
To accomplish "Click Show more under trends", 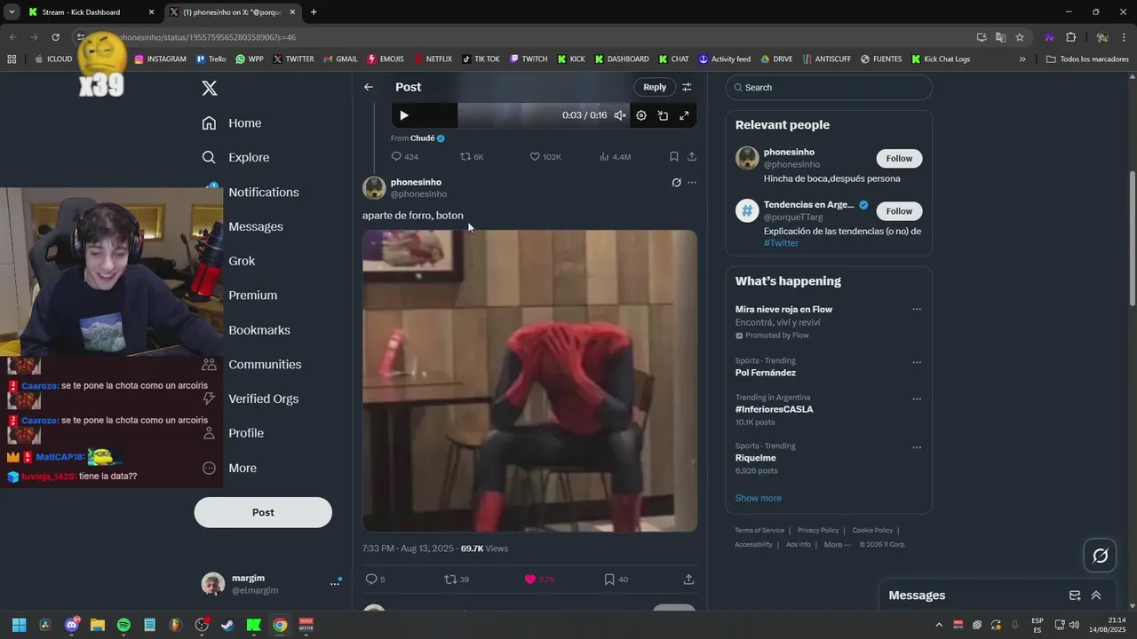I will pos(759,498).
